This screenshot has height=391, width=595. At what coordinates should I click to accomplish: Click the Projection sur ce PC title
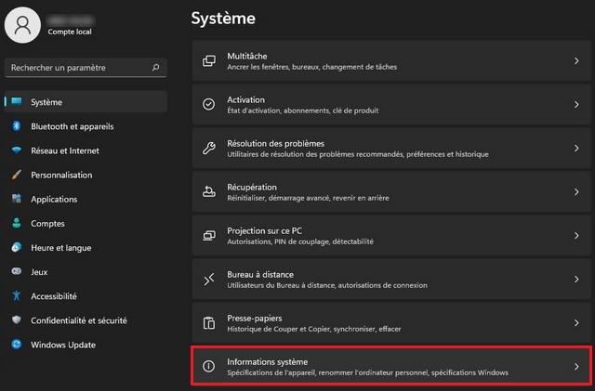pyautogui.click(x=264, y=231)
